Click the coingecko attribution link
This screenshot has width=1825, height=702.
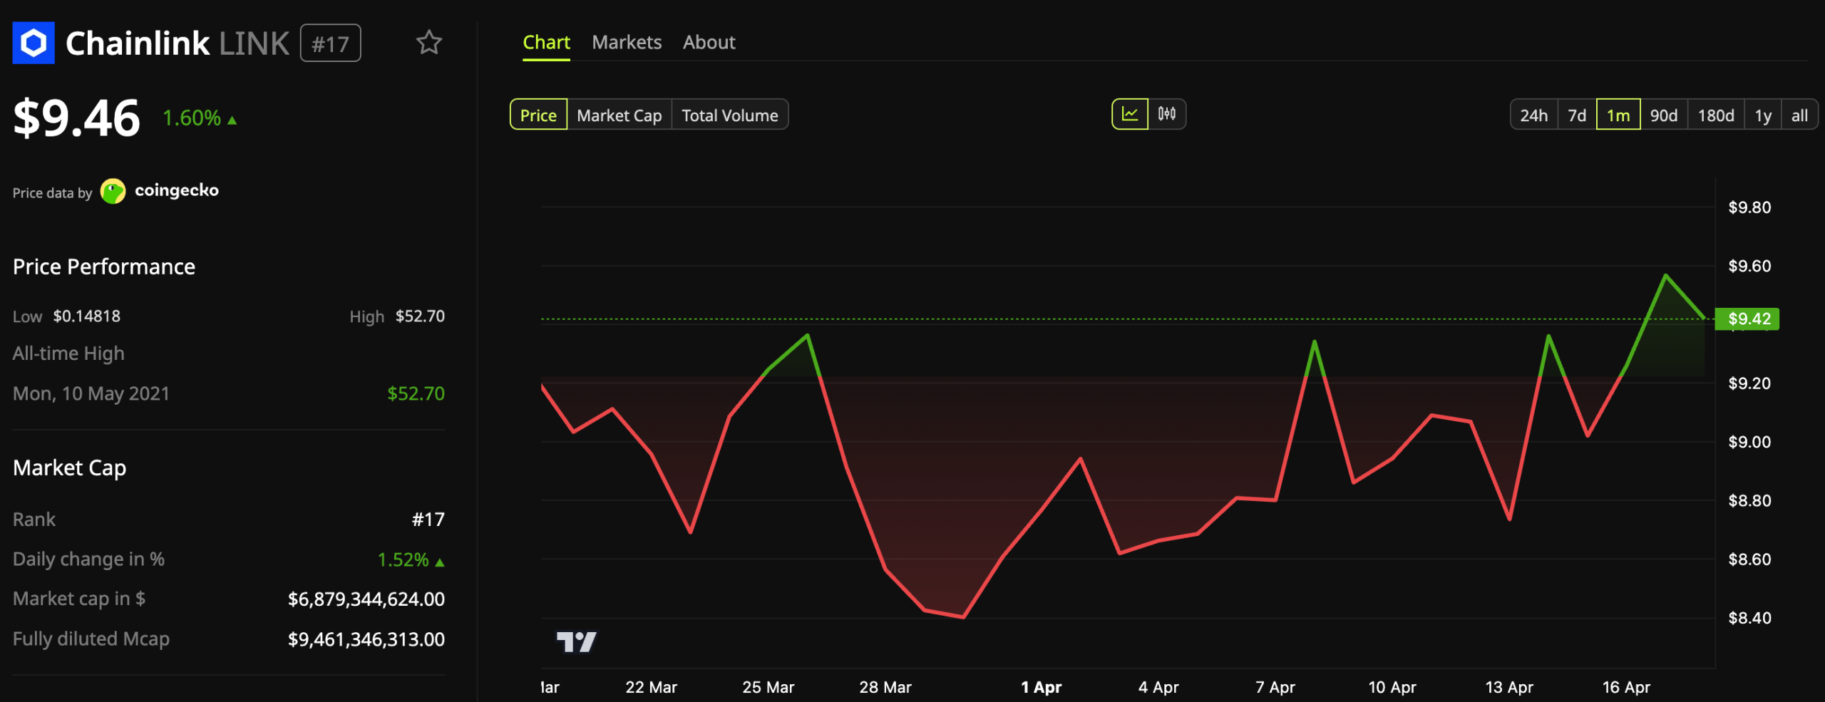(x=176, y=190)
